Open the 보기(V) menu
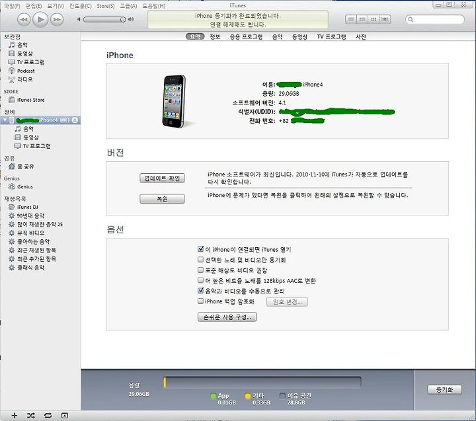This screenshot has width=476, height=421. pos(56,6)
